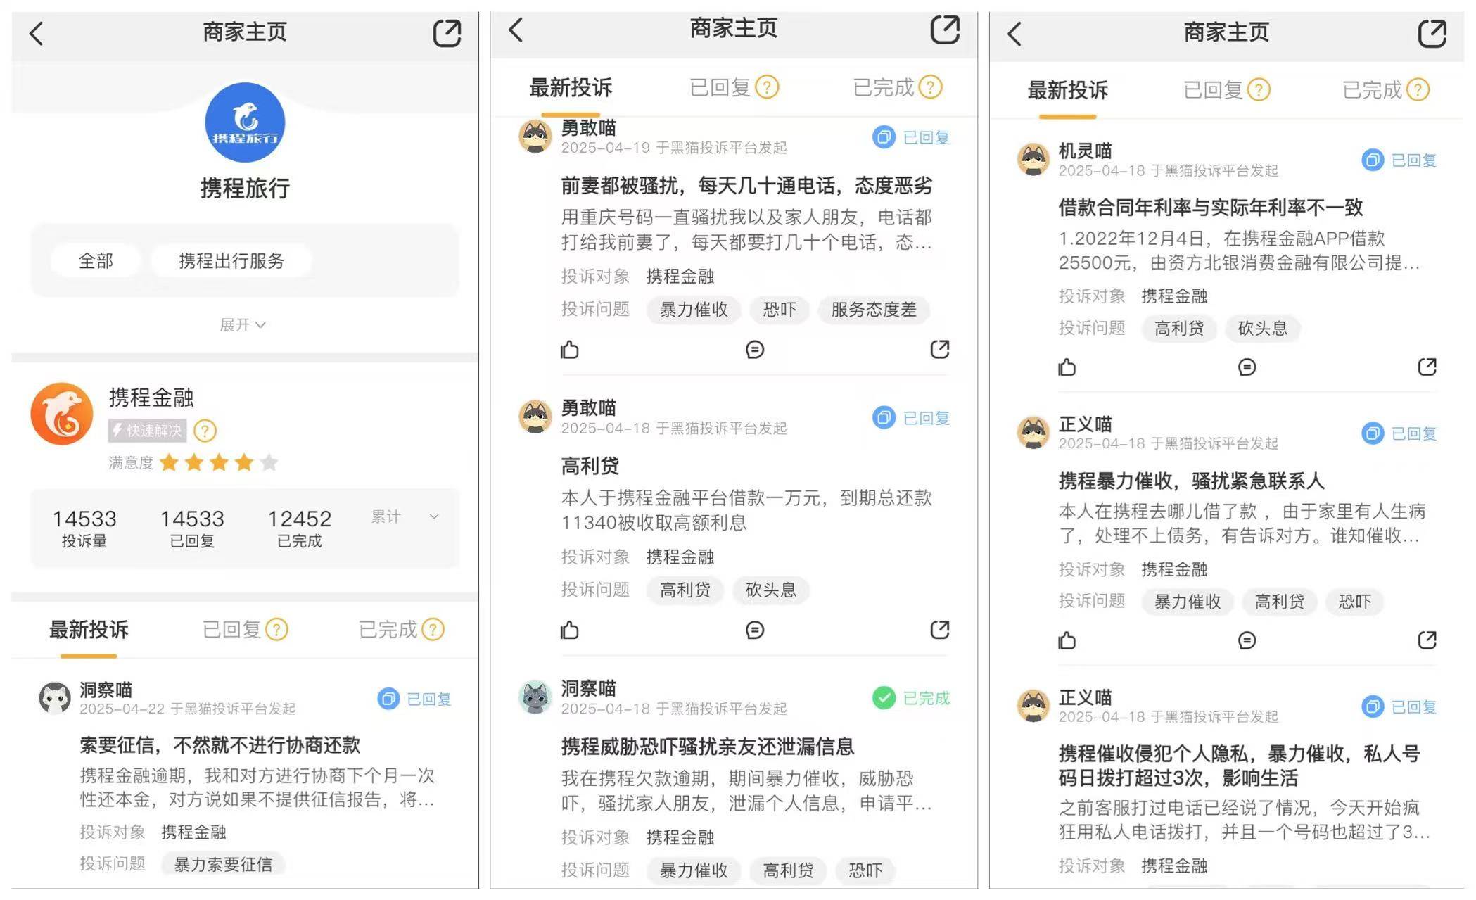This screenshot has width=1476, height=900.
Task: Switch to 已完成 tab in right panel
Action: point(1372,90)
